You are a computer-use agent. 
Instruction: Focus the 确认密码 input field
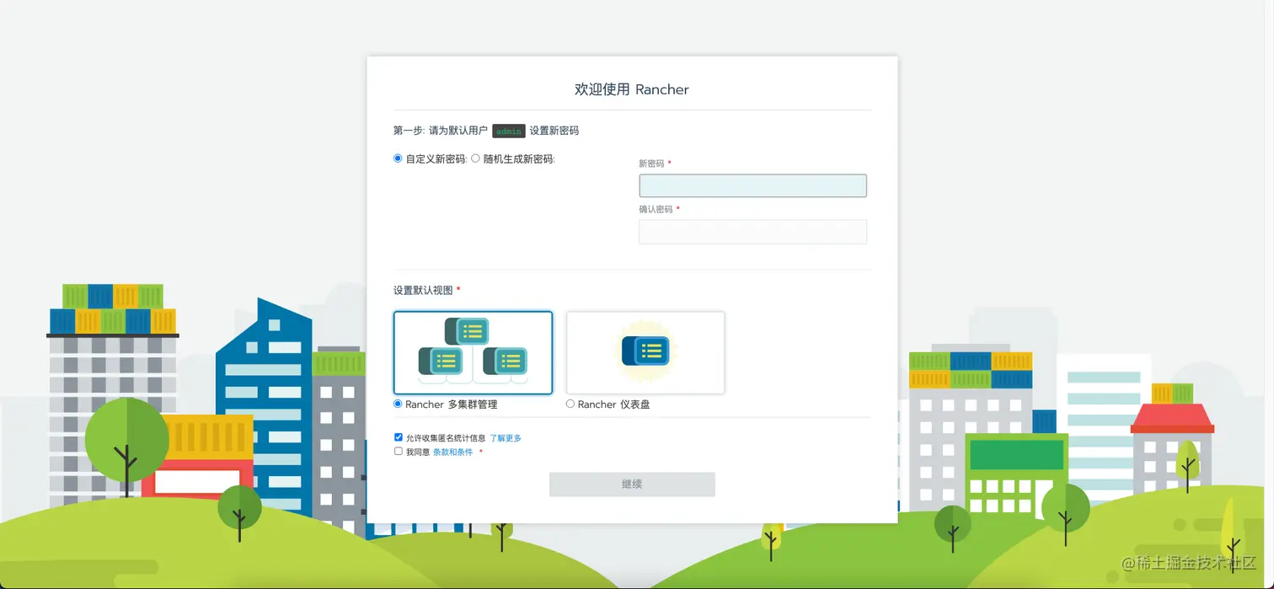[x=752, y=232]
